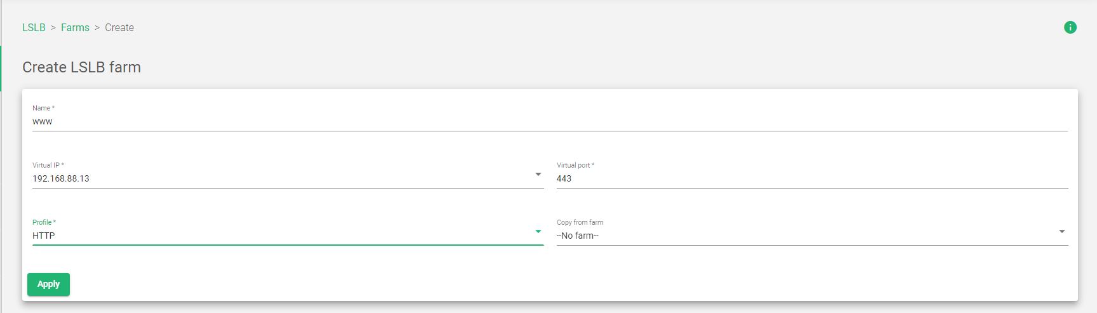Click the green info icon

click(1070, 27)
